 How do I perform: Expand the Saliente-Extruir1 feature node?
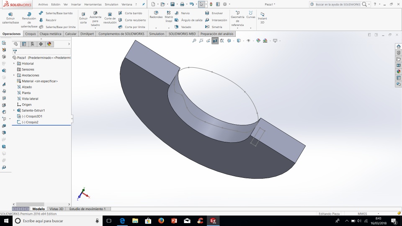[x=14, y=110]
